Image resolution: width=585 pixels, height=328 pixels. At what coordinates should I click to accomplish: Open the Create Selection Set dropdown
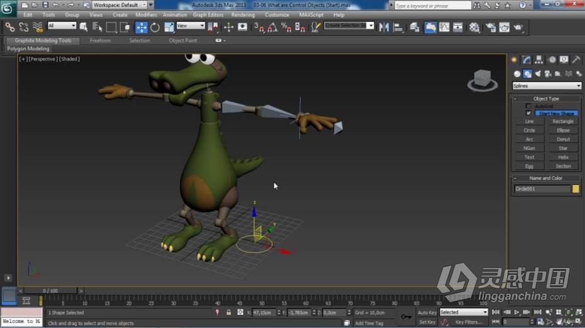(349, 26)
